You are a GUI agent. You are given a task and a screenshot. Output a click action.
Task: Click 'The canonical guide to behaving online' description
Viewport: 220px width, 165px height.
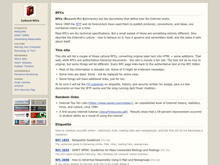pyautogui.click(x=102, y=144)
